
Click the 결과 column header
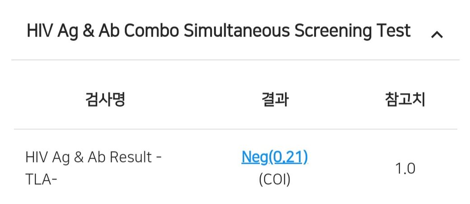click(x=275, y=100)
